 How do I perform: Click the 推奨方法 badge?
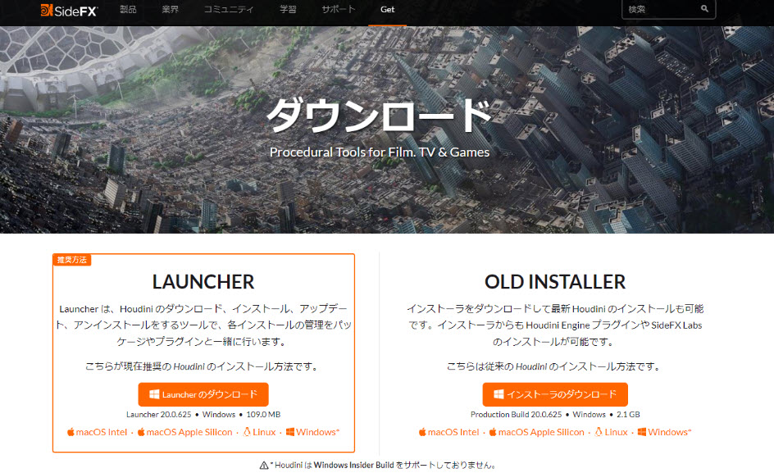[x=71, y=260]
